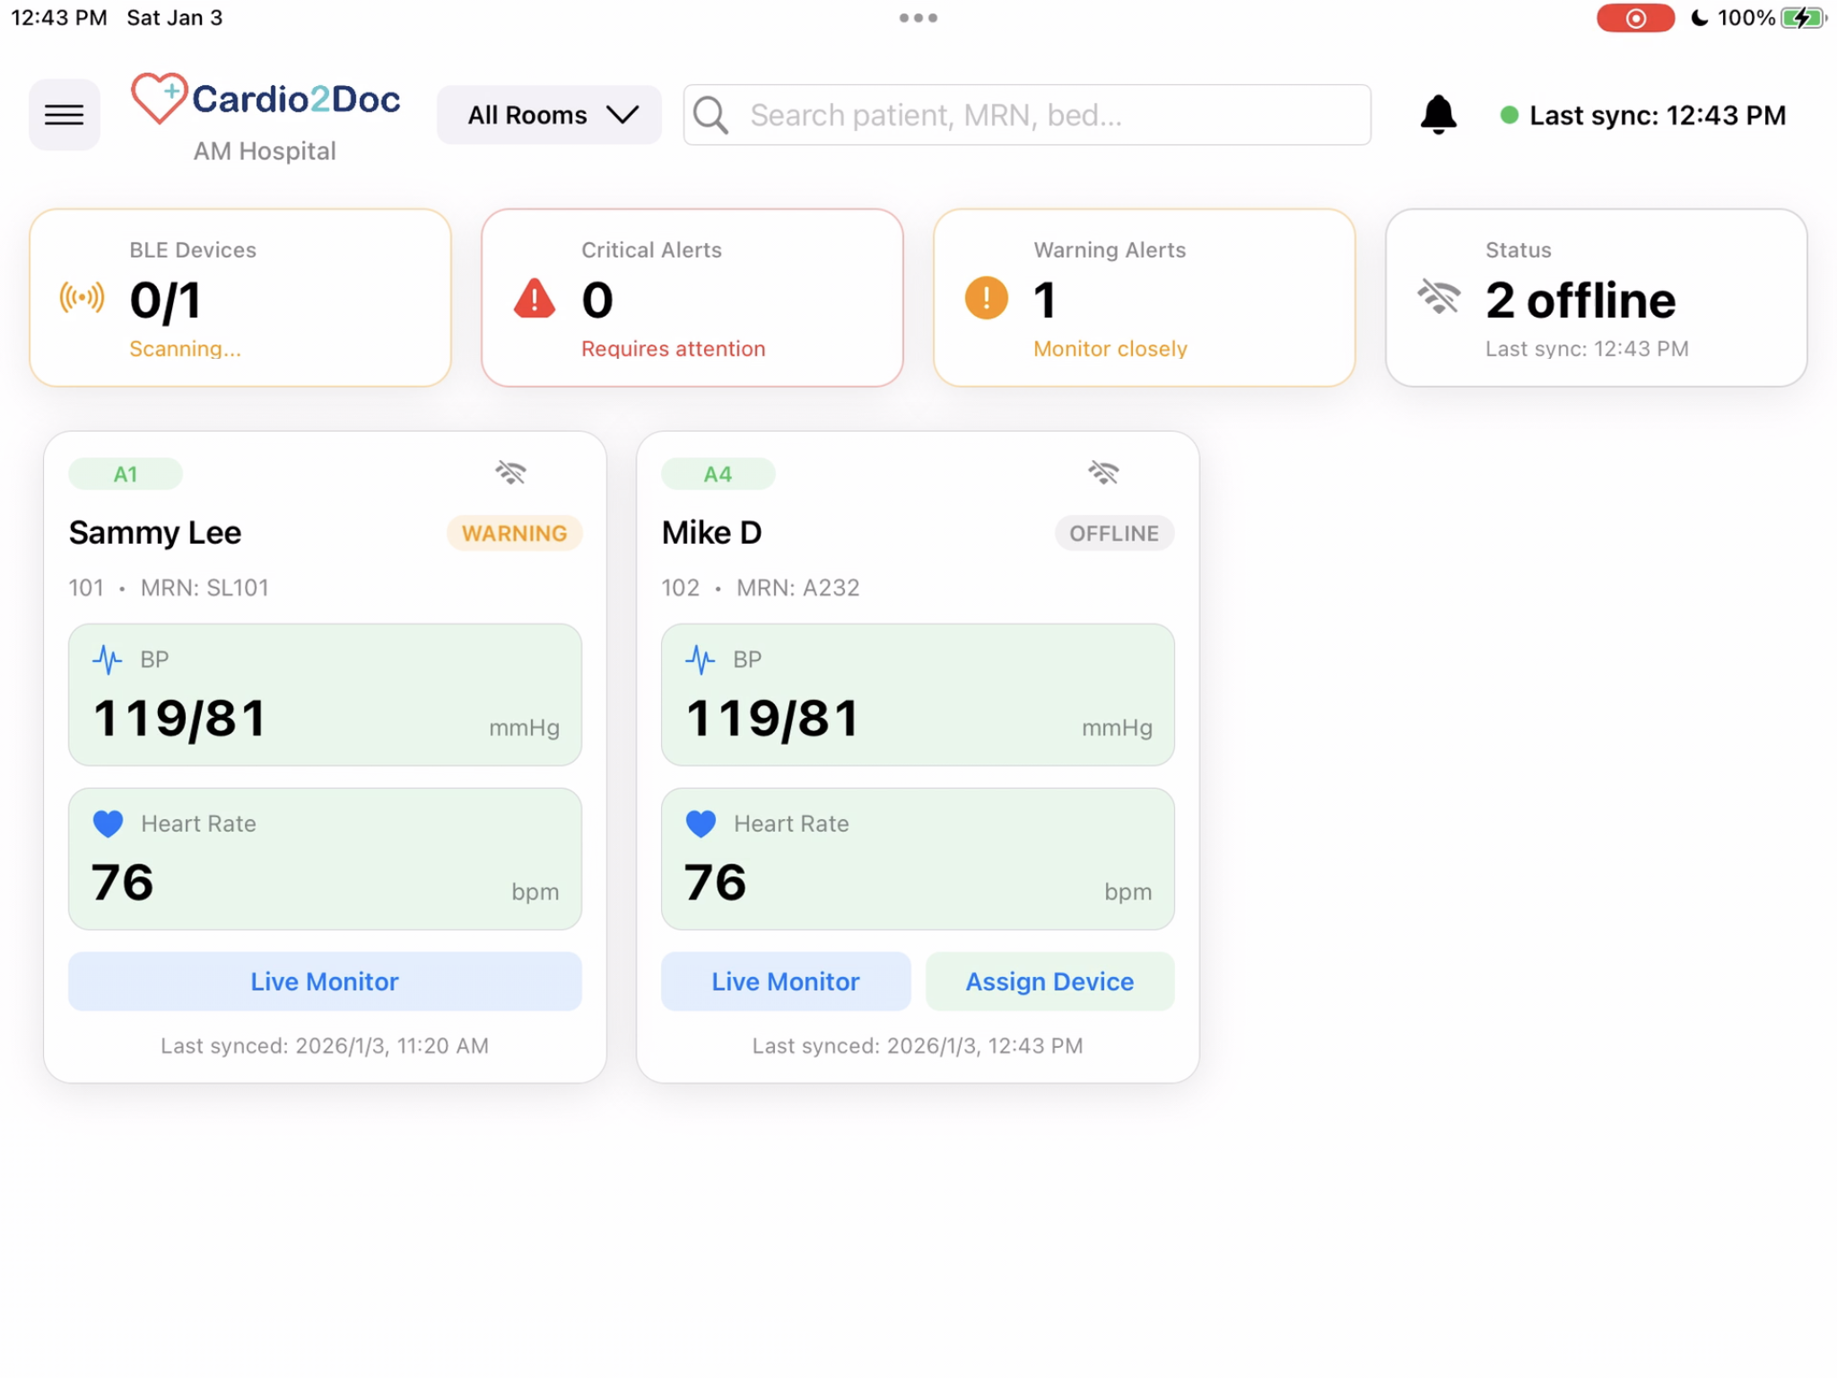The image size is (1837, 1378).
Task: Click the BLE scanning signal icon
Action: pyautogui.click(x=82, y=298)
